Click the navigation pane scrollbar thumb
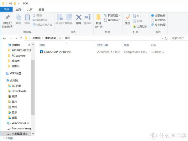The height and width of the screenshot is (141, 188). (x=33, y=87)
